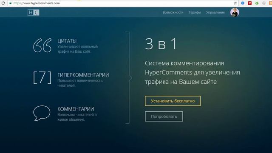
Task: Open the red square browser extension
Action: click(249, 3)
